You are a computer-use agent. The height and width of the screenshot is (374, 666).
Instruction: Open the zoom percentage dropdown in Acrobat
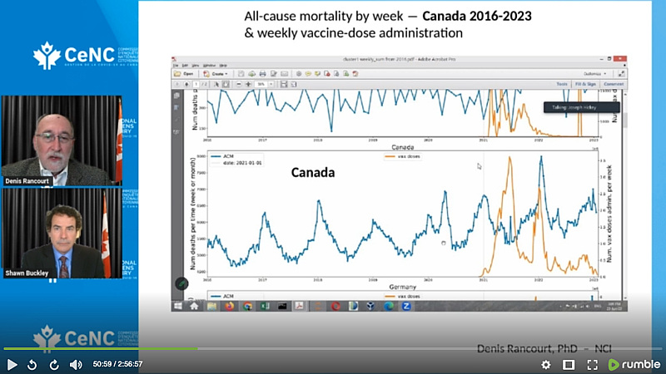(x=261, y=84)
